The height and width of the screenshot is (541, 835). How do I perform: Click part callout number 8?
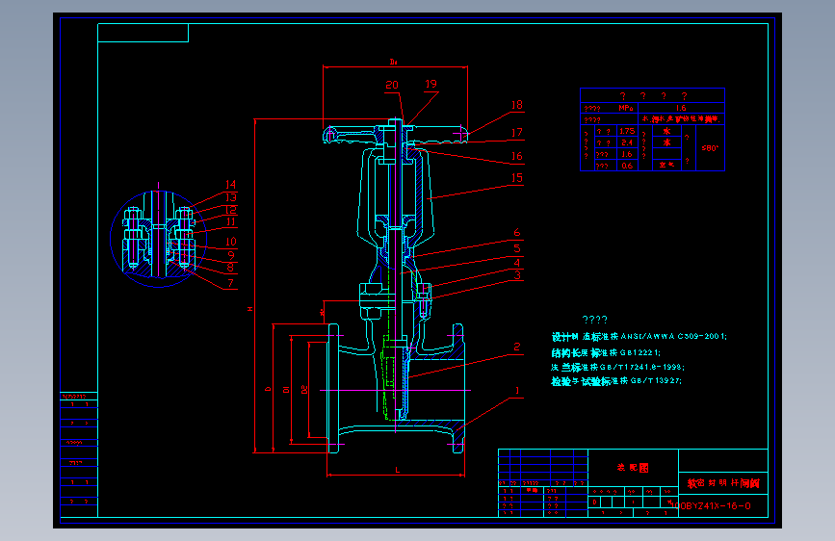[x=230, y=268]
